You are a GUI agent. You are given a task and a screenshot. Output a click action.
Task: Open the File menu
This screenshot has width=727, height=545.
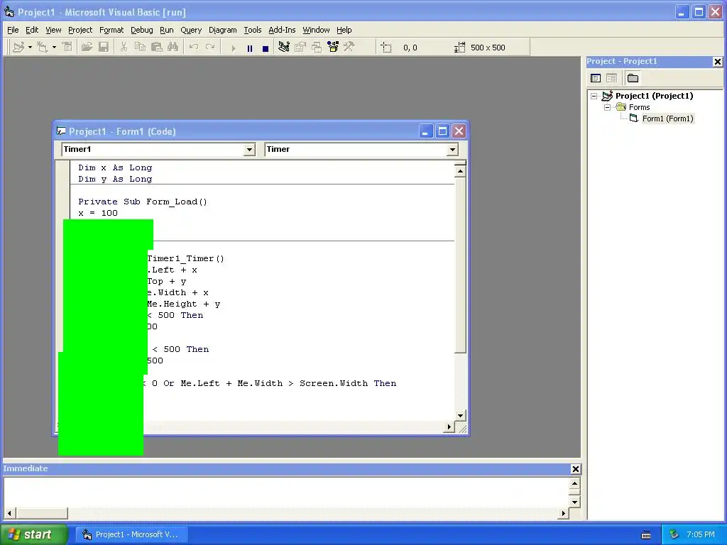(x=13, y=30)
